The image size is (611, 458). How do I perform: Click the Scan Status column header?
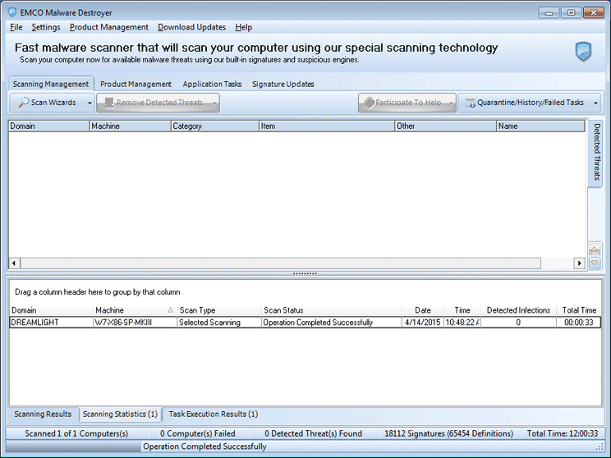pyautogui.click(x=332, y=310)
